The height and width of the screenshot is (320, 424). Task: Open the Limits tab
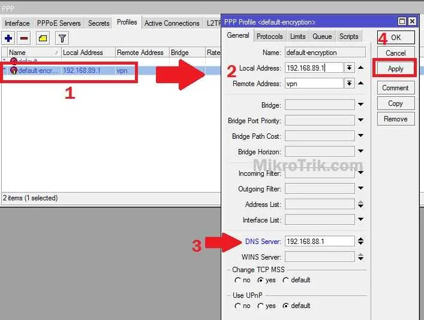coord(297,36)
